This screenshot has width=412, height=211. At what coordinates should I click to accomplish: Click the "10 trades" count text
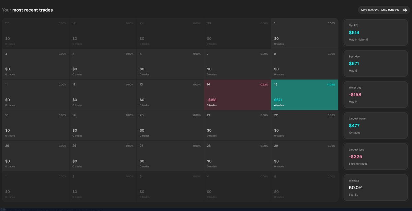click(355, 133)
